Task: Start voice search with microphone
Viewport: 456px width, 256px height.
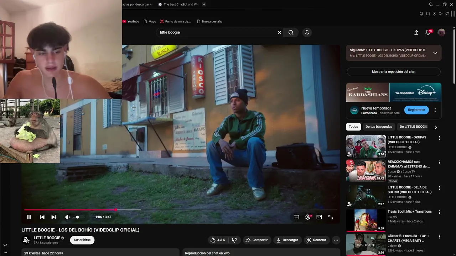Action: coord(307,32)
